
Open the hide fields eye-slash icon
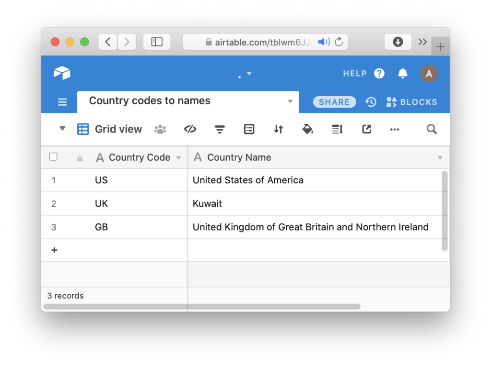click(x=190, y=129)
